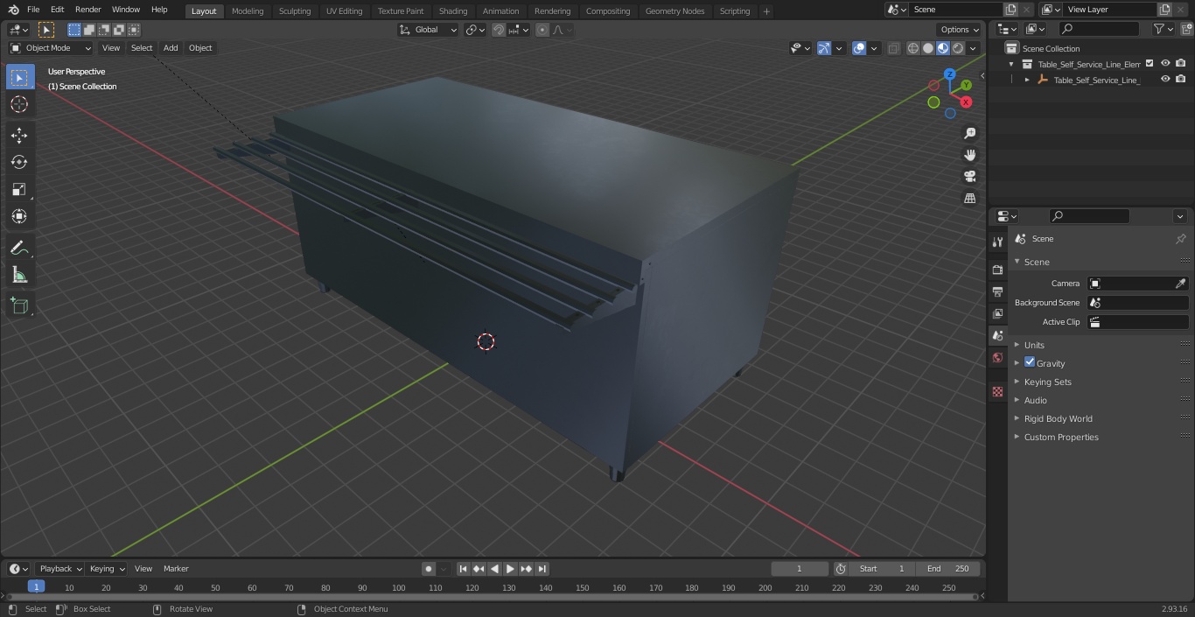Activate the Scale tool
The width and height of the screenshot is (1195, 617).
tap(19, 189)
